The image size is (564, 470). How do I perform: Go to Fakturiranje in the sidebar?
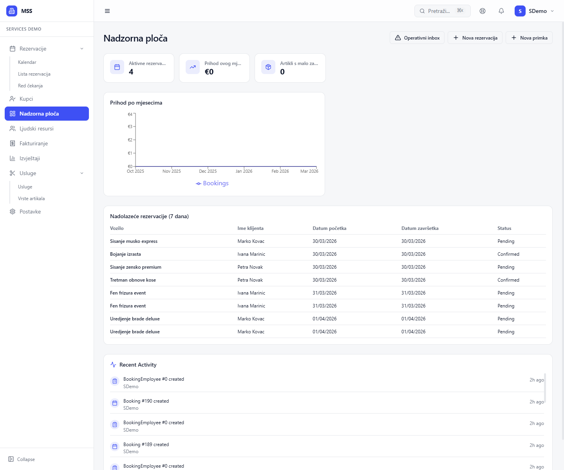(34, 143)
